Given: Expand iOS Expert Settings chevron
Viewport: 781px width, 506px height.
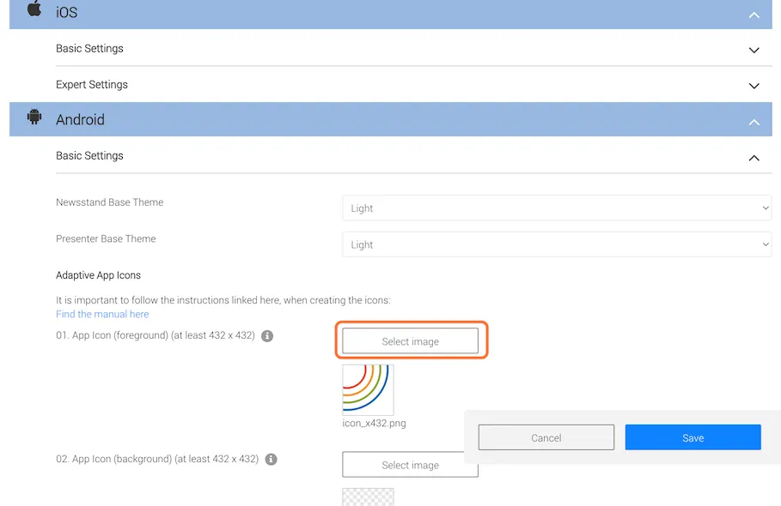Looking at the screenshot, I should pyautogui.click(x=754, y=86).
